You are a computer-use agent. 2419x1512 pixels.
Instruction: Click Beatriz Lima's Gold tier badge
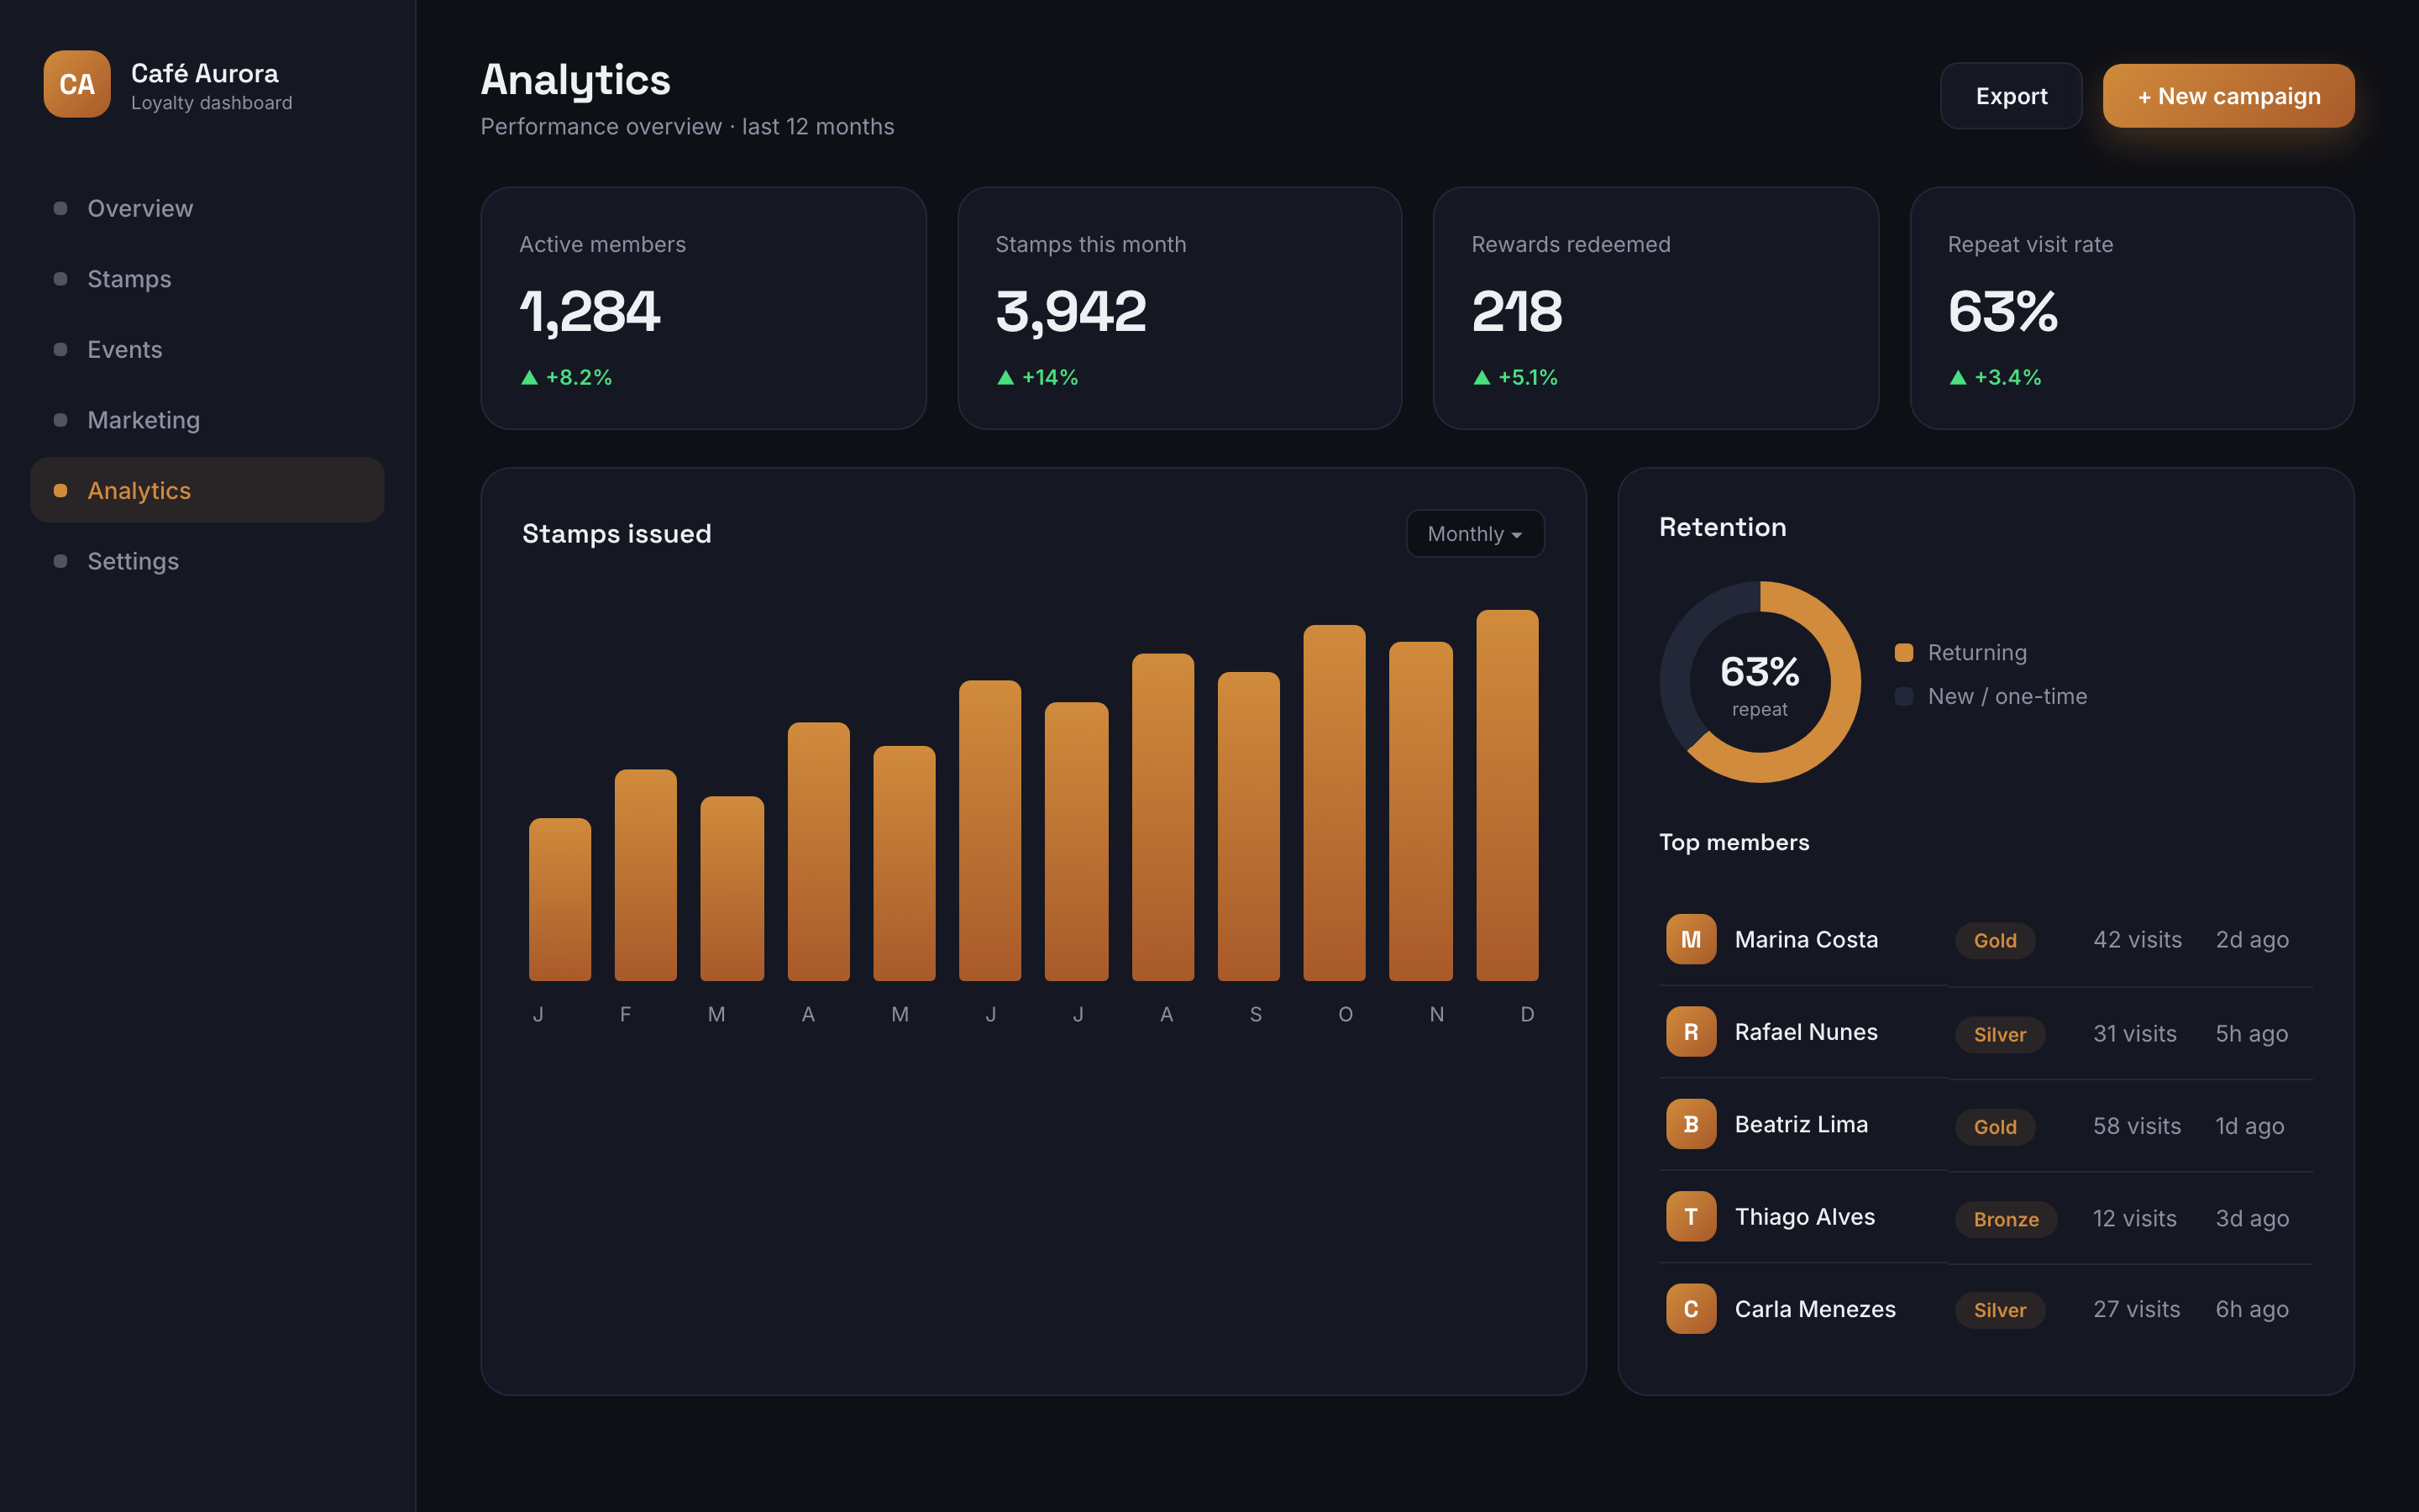pyautogui.click(x=1995, y=1127)
